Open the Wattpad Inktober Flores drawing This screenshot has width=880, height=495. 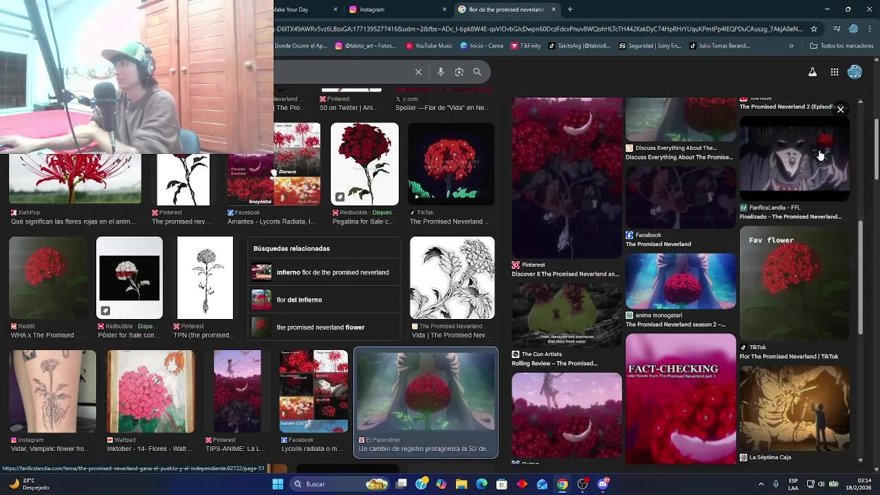point(151,392)
